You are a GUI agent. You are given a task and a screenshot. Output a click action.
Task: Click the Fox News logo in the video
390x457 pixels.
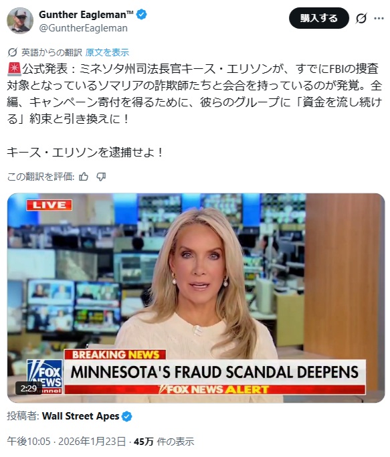[x=45, y=377]
